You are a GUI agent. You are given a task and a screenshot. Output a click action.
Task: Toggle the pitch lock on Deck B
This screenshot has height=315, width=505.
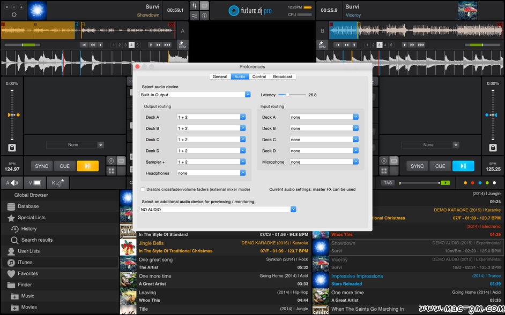[493, 148]
